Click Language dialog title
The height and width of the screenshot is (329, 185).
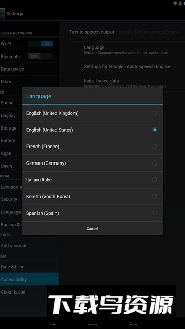(39, 96)
